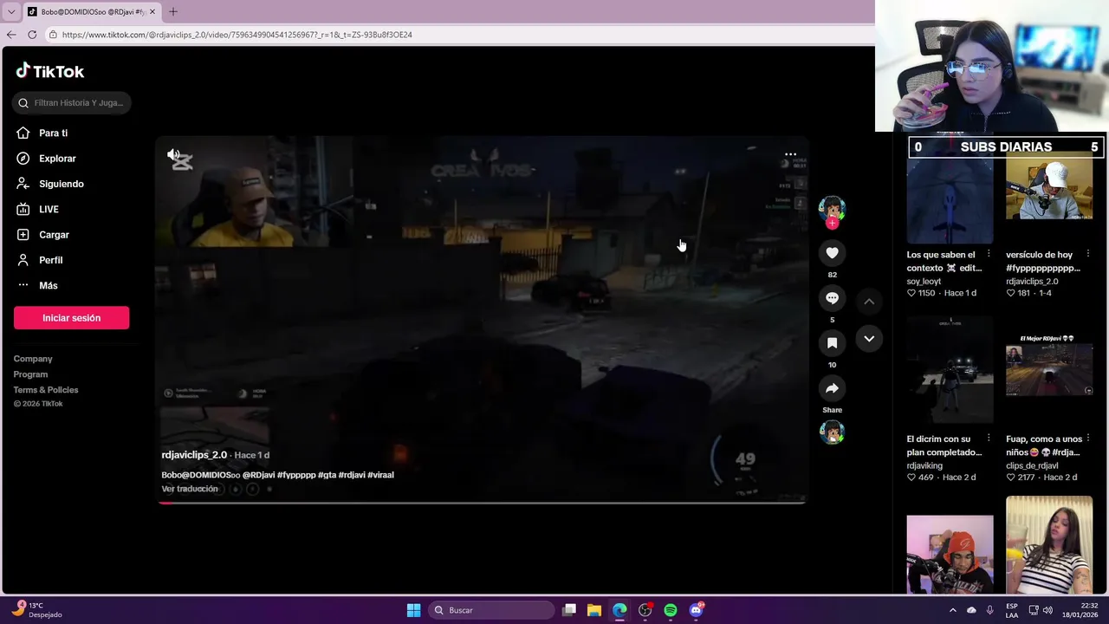Click the browser back arrow
The image size is (1109, 624).
pyautogui.click(x=11, y=35)
